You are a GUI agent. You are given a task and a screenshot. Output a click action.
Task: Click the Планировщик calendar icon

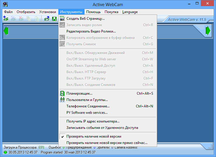point(62,93)
